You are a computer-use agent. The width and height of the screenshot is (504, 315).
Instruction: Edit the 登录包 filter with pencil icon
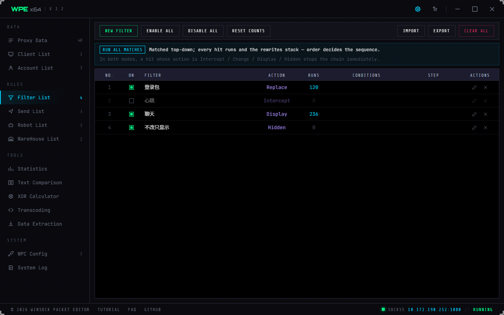click(474, 87)
